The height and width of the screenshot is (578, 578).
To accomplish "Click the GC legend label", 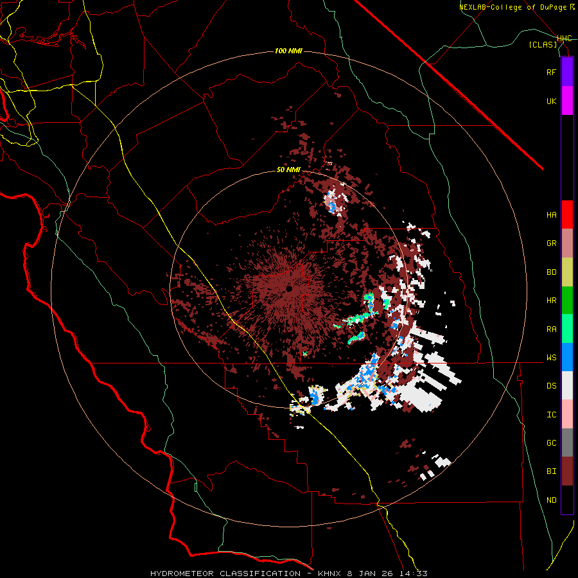I will [551, 443].
